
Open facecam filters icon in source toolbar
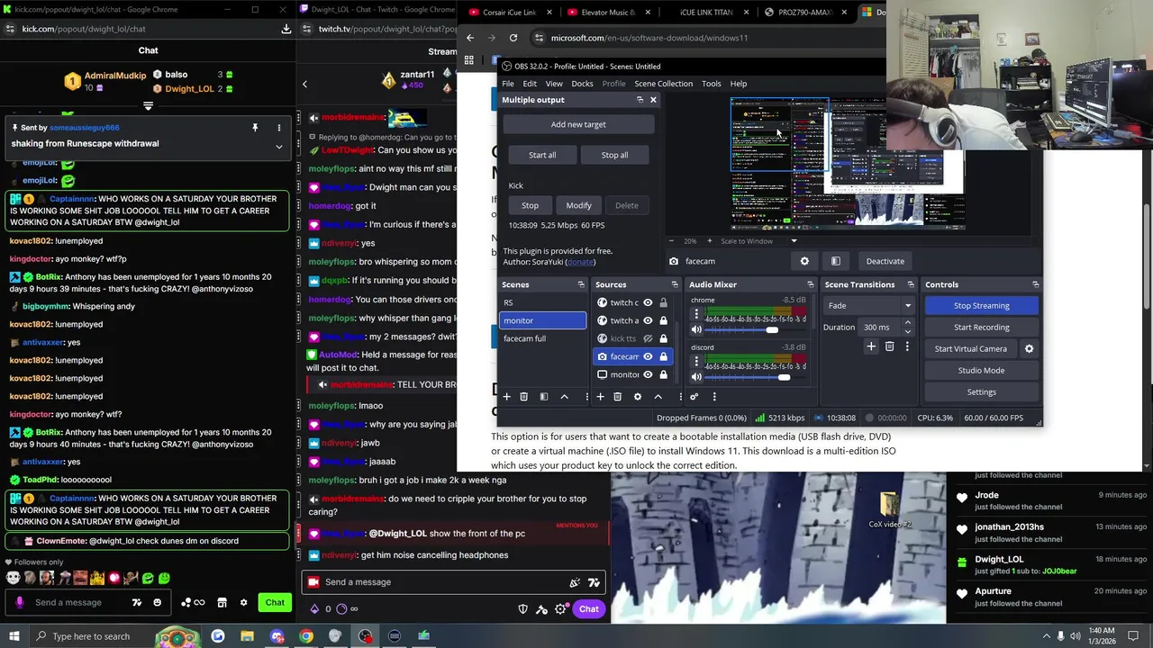point(836,261)
